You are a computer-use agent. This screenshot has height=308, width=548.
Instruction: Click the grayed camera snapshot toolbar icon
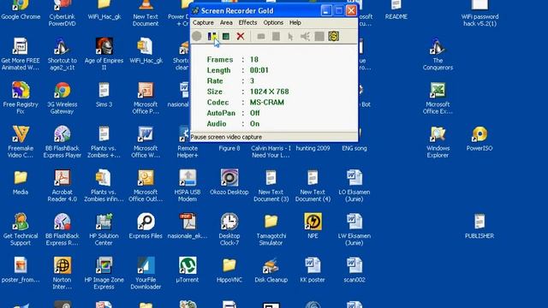point(261,36)
